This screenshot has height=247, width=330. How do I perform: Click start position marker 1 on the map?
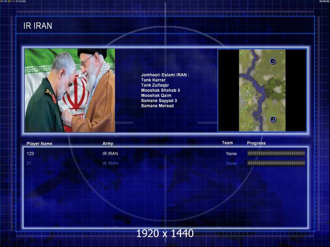[x=273, y=61]
